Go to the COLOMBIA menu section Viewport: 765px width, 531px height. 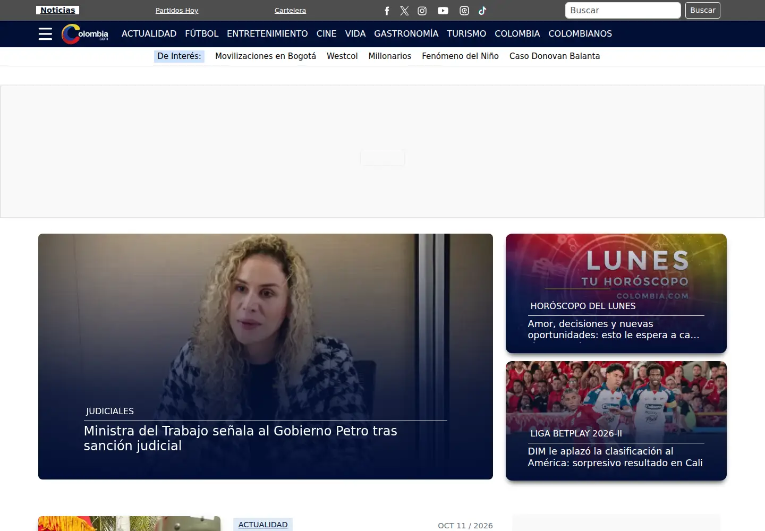517,34
